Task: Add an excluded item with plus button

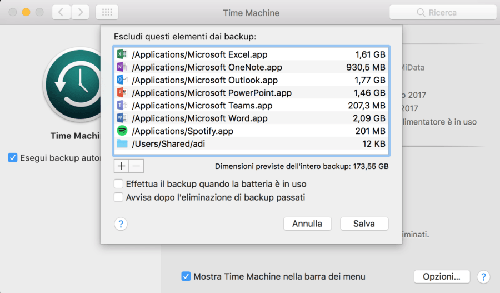Action: [x=121, y=166]
